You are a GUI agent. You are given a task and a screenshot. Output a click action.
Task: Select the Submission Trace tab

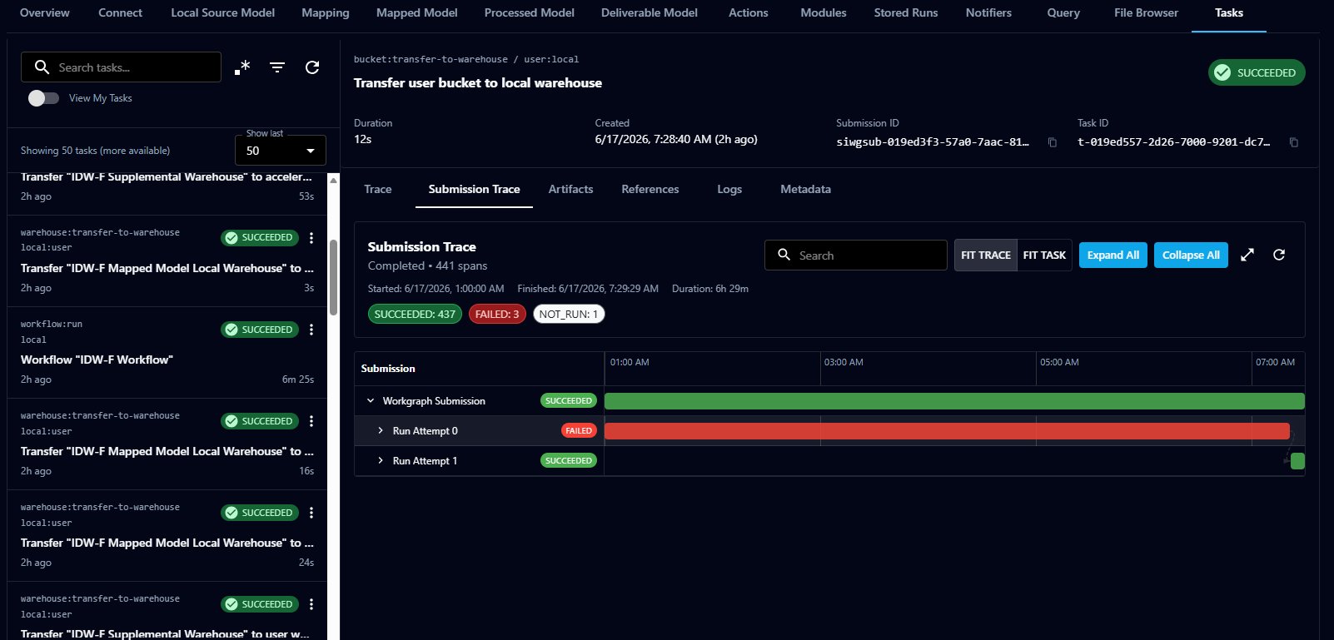click(x=474, y=189)
